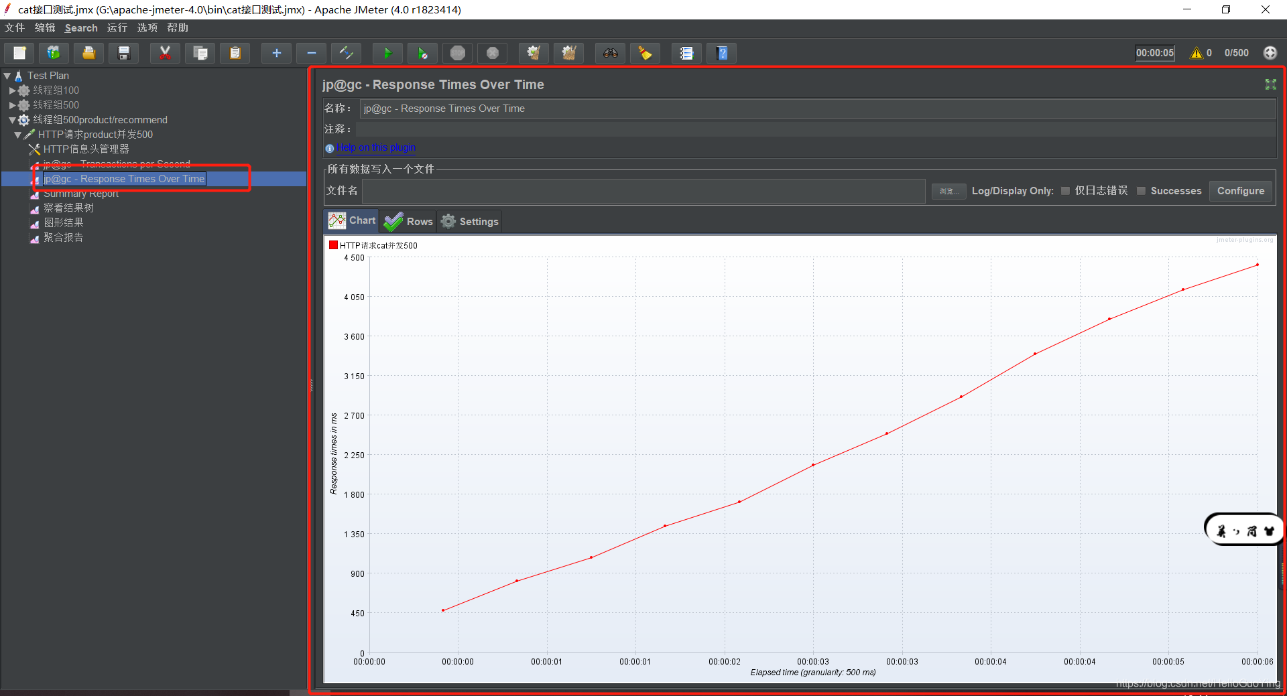
Task: Open the 运行 menu
Action: (117, 27)
